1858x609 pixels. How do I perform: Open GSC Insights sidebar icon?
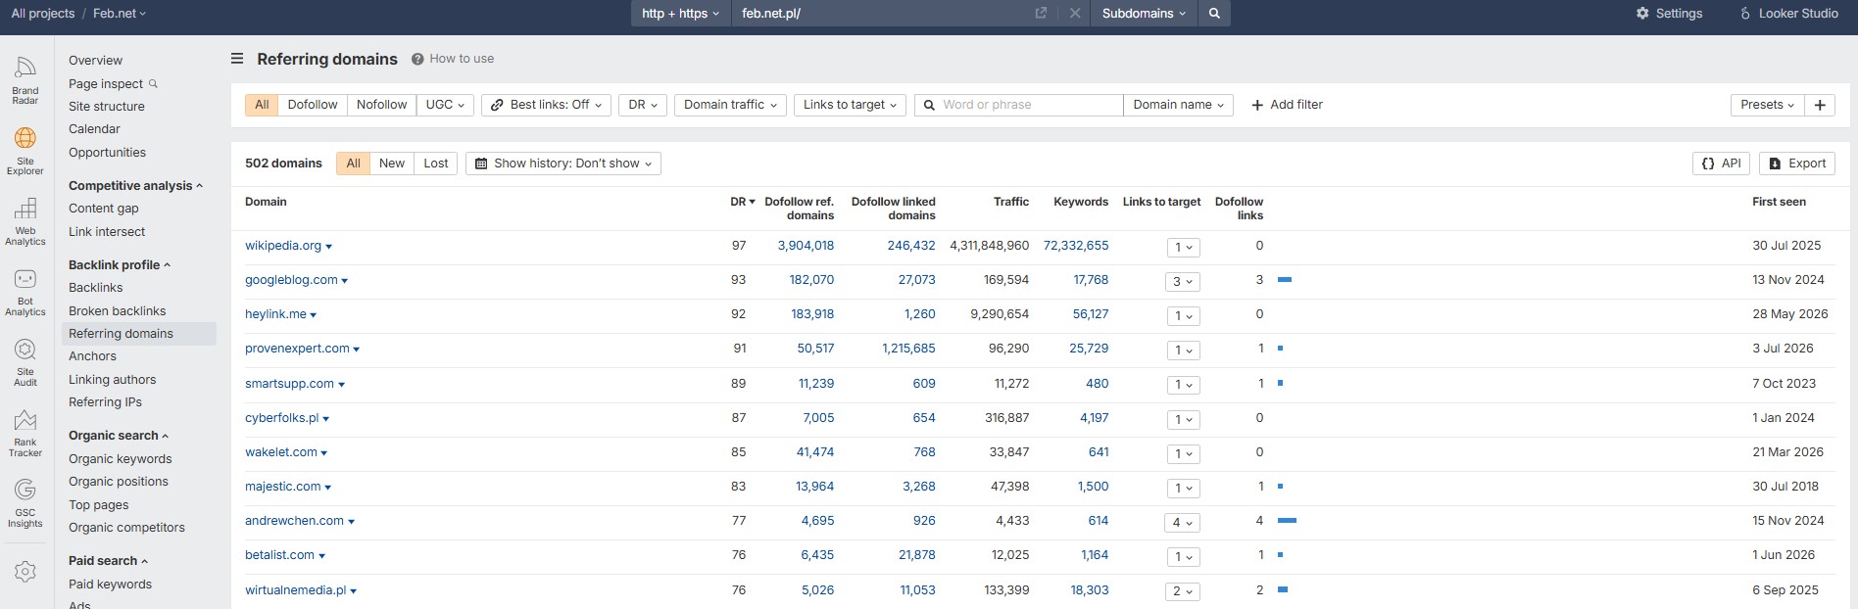[x=25, y=503]
